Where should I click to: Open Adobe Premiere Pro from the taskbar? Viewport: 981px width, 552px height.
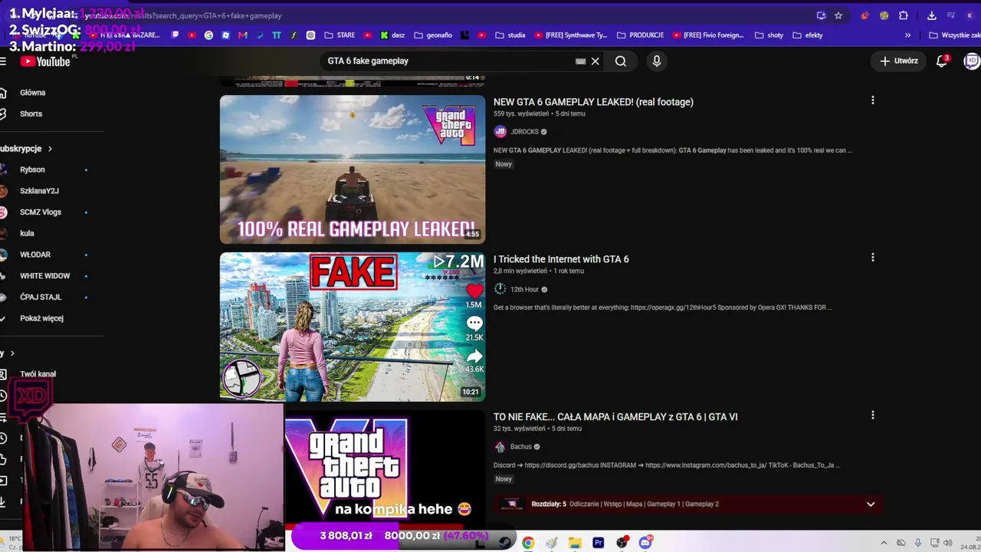tap(599, 543)
